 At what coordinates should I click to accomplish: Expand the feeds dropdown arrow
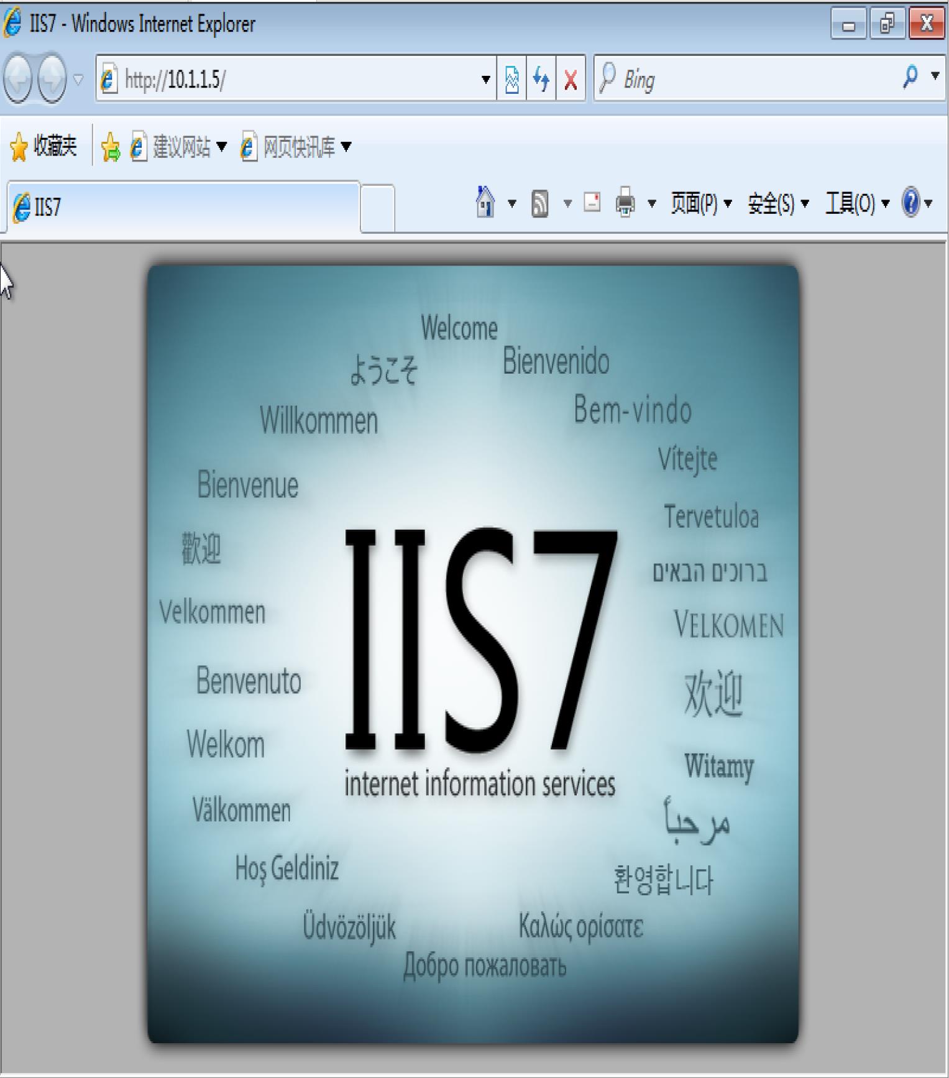pos(567,203)
